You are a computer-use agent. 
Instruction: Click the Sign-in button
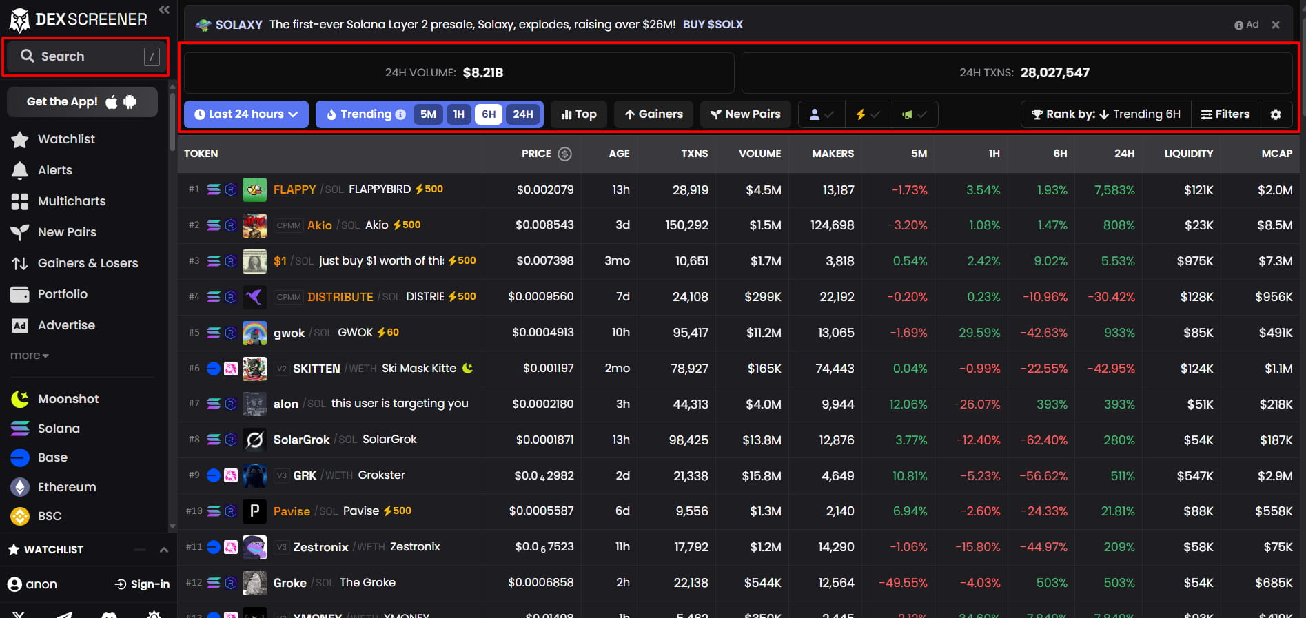click(142, 584)
